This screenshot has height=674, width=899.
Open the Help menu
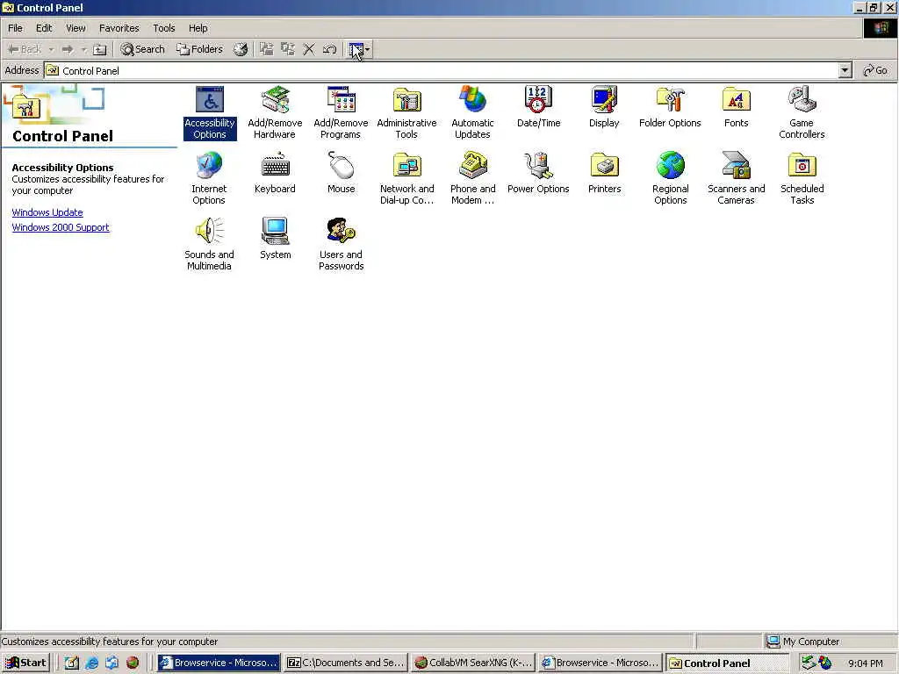pyautogui.click(x=198, y=28)
